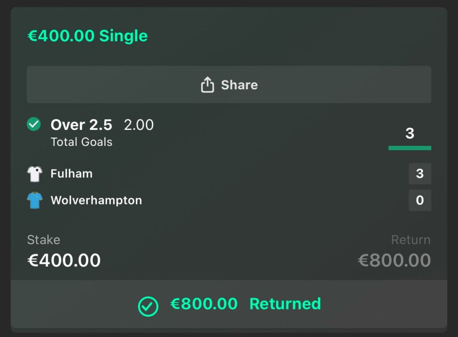458x337 pixels.
Task: Click the Wolverhampton team name
Action: [97, 200]
